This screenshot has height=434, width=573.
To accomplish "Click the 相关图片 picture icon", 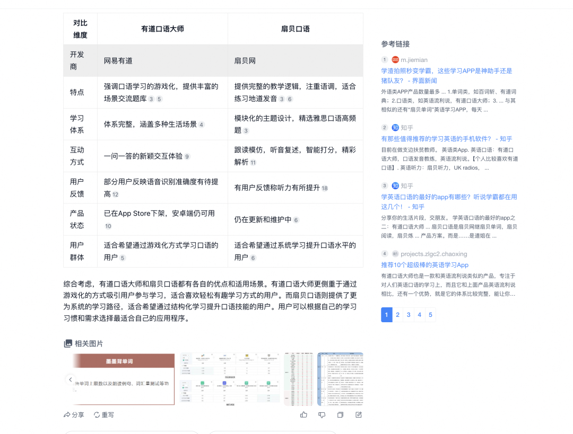I will pyautogui.click(x=68, y=343).
